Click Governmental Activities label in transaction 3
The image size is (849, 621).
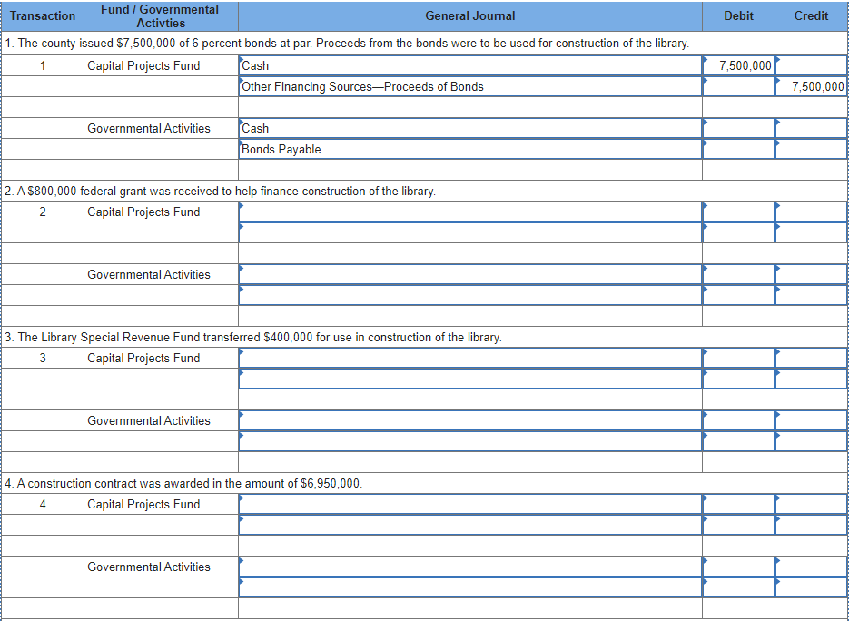click(149, 420)
